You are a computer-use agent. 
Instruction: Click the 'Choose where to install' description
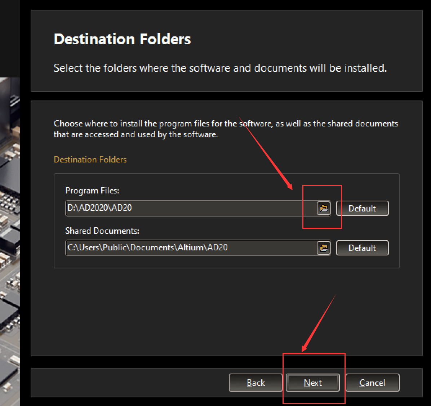[x=226, y=129]
